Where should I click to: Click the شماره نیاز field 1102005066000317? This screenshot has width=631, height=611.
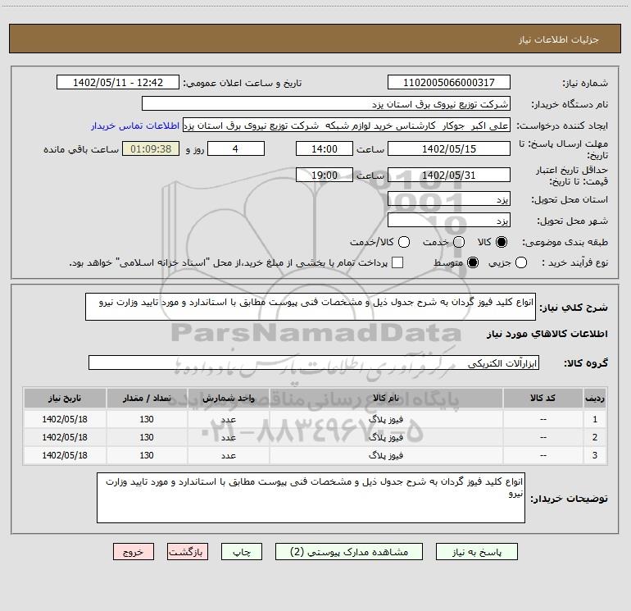click(449, 82)
